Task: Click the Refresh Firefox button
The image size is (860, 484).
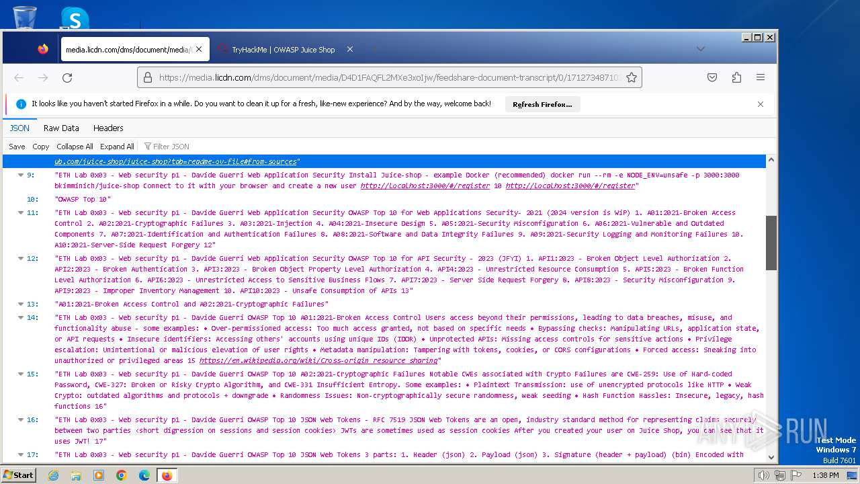Action: (x=542, y=104)
